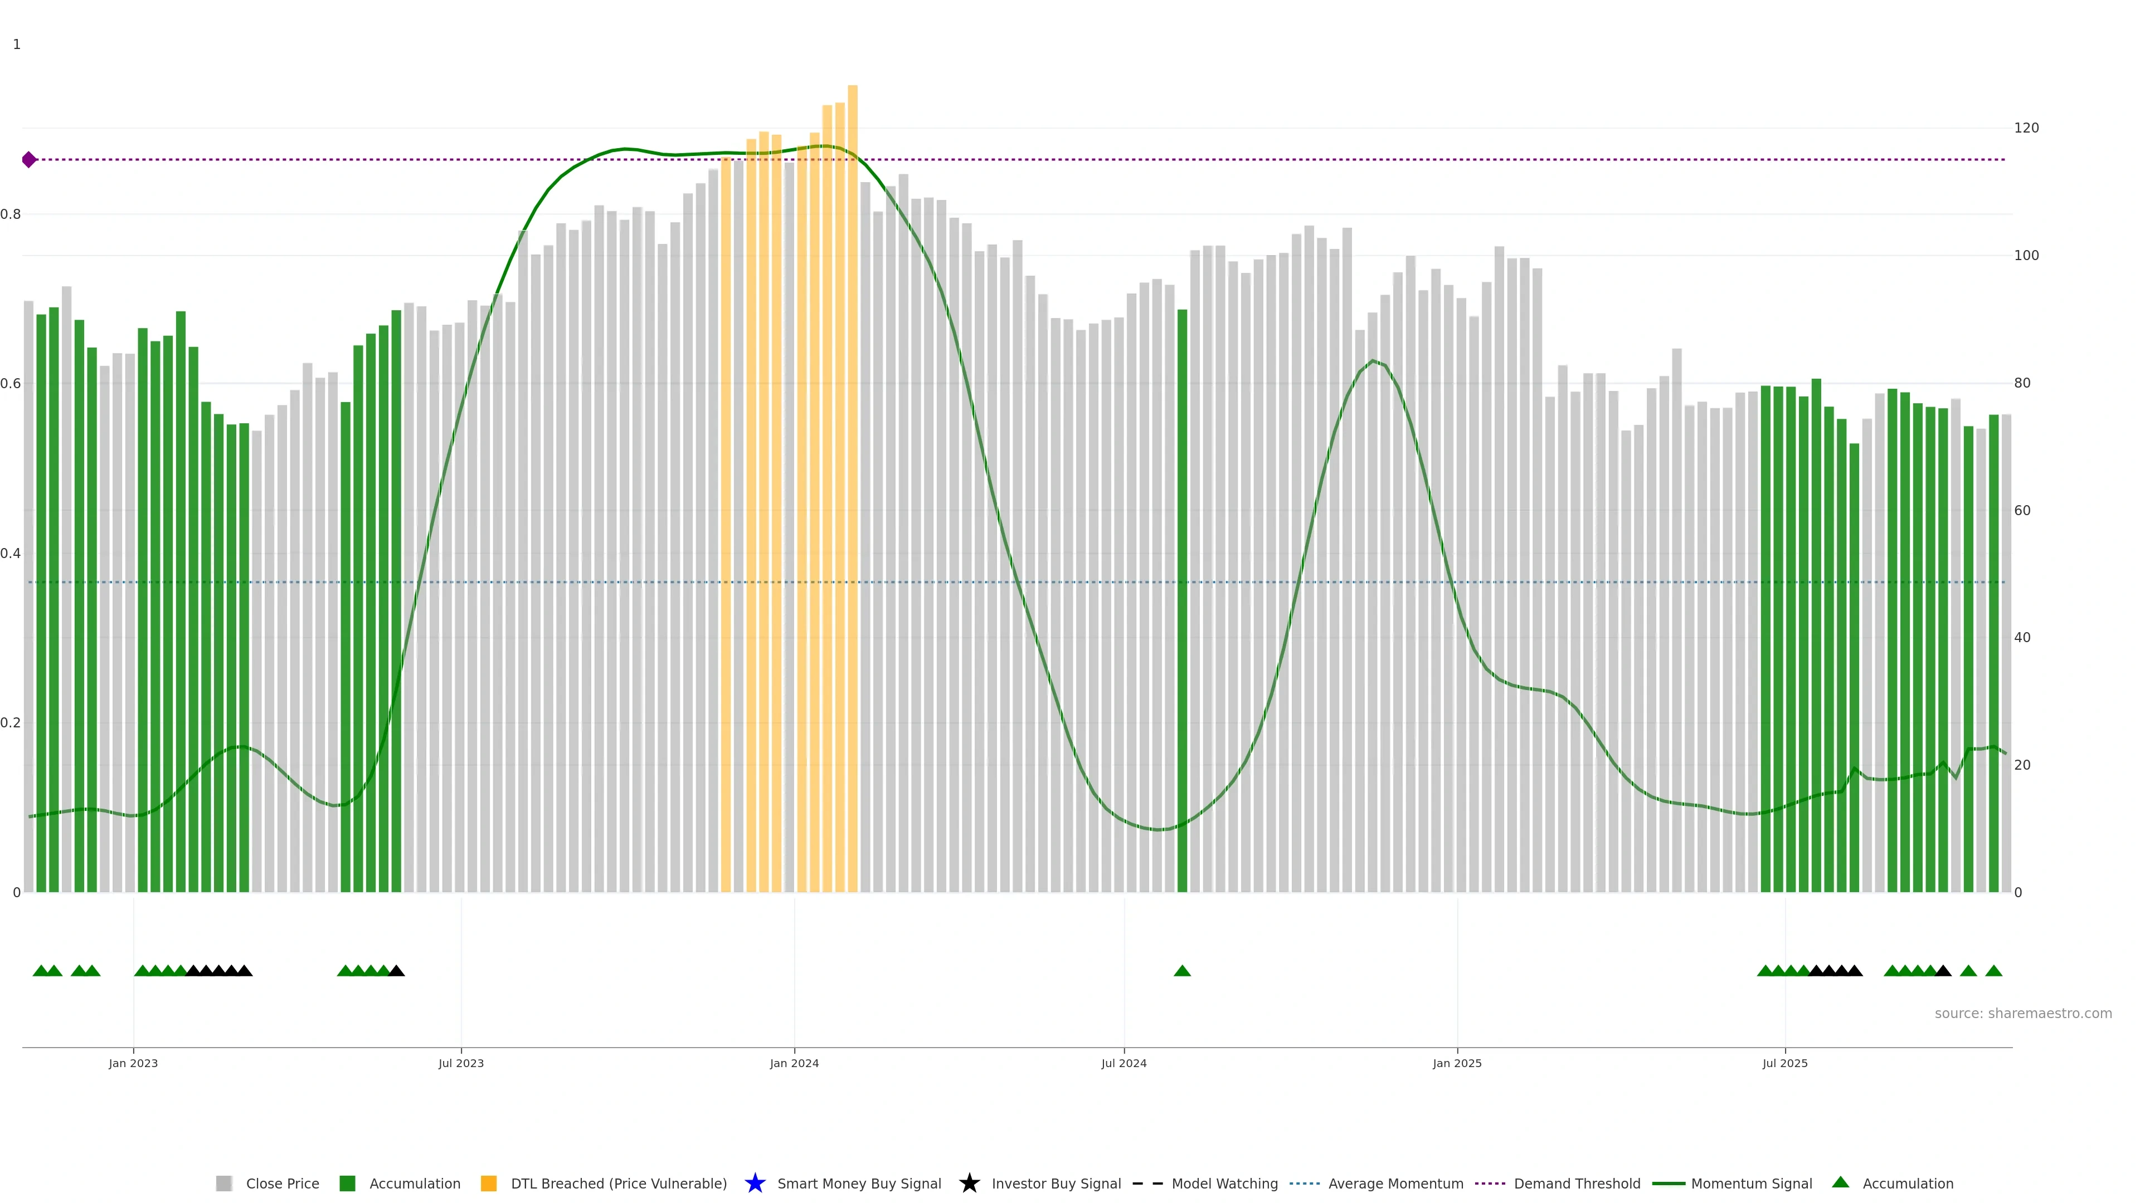Click the last green accumulation triangle on right
Screen dimensions: 2140x1203
coord(1993,971)
